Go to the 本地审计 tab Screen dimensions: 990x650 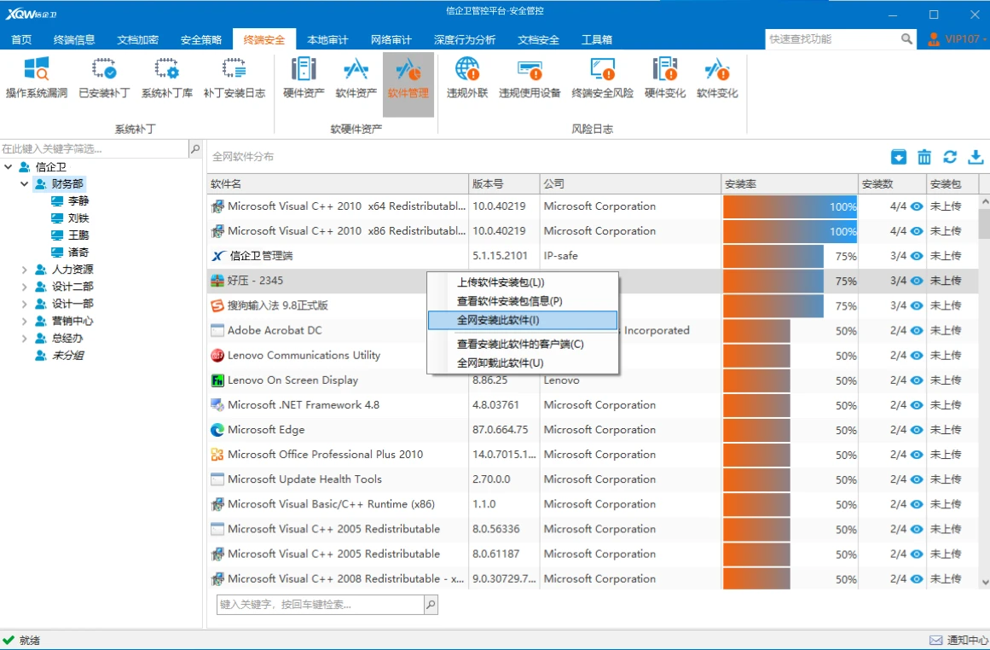point(327,40)
